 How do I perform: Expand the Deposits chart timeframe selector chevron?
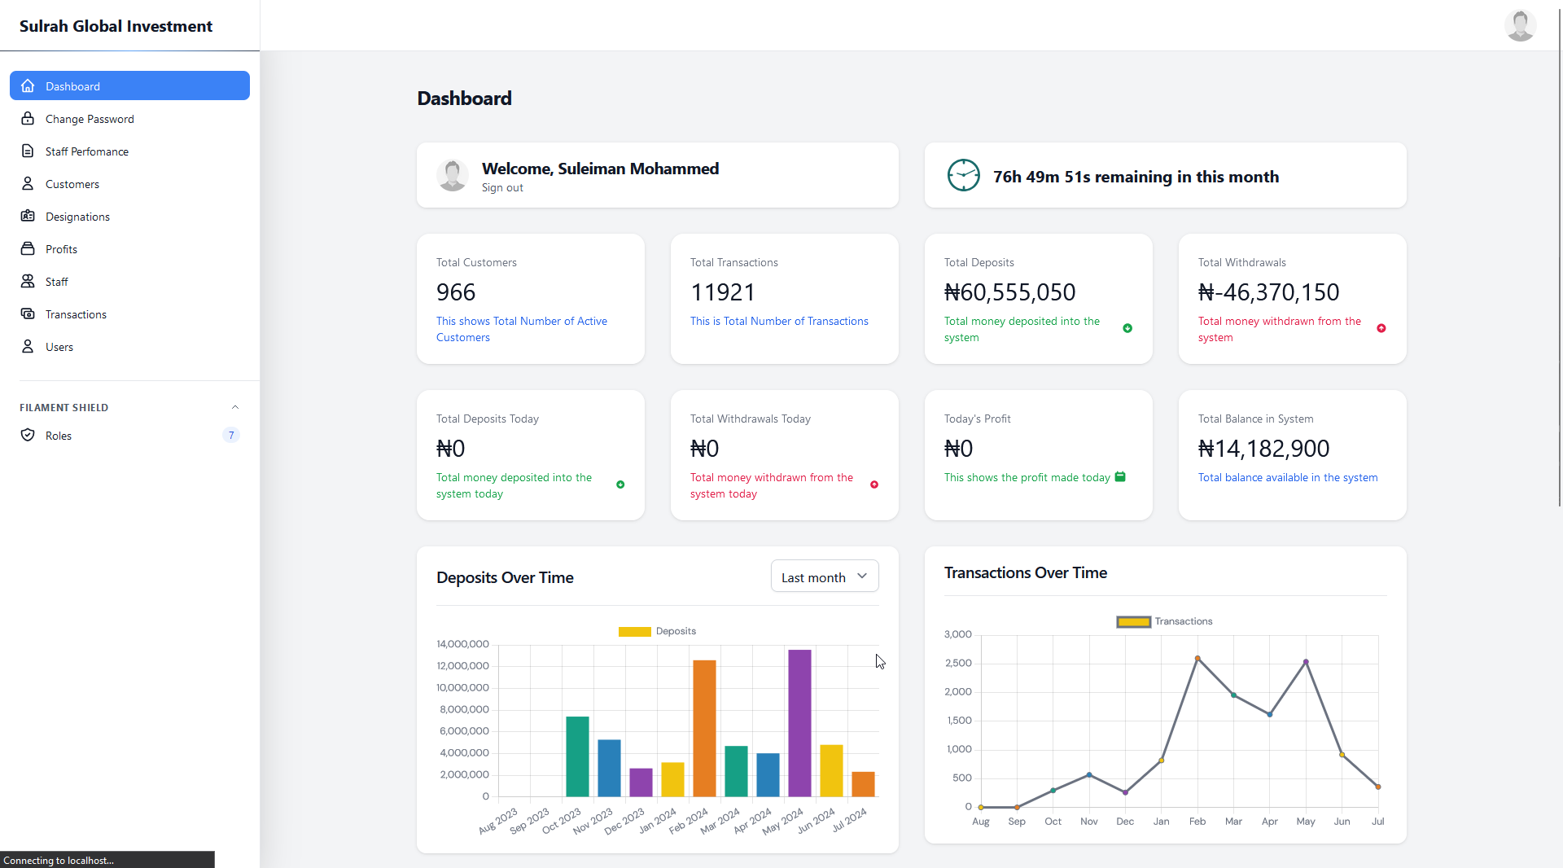point(862,576)
